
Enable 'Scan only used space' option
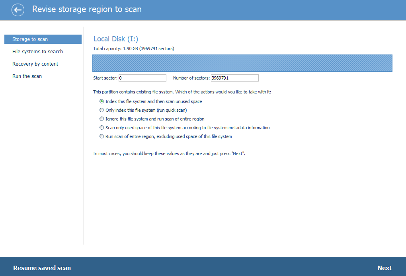pyautogui.click(x=102, y=128)
